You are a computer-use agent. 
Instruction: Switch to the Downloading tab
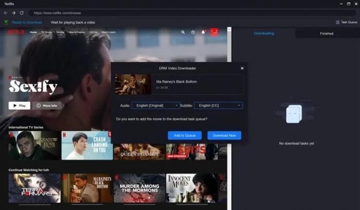(264, 33)
